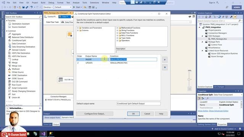Click Solution Explorer wrench properties icon
The height and width of the screenshot is (137, 244).
(231, 17)
